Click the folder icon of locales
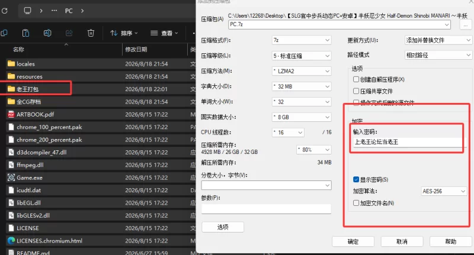Image resolution: width=474 pixels, height=255 pixels. click(11, 64)
